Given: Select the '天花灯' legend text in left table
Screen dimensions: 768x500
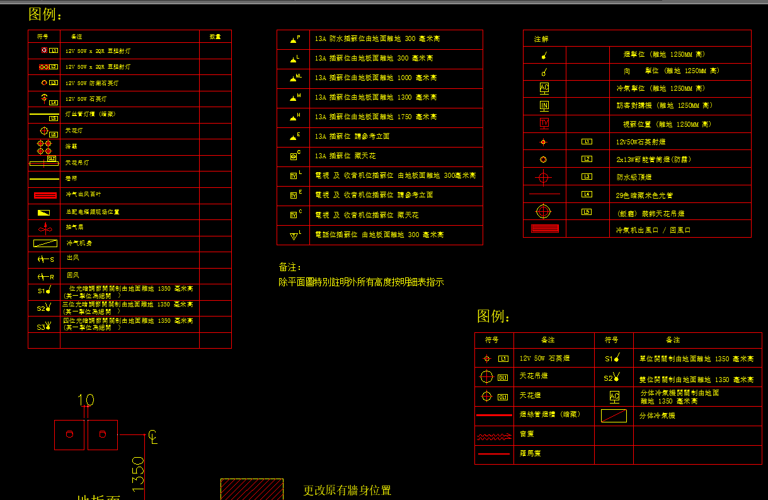Looking at the screenshot, I should tap(74, 131).
